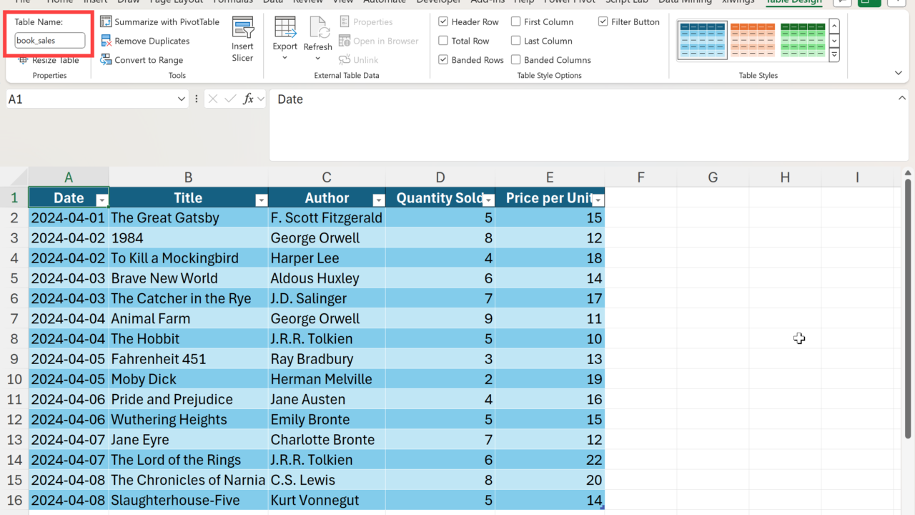Toggle the Banded Columns checkbox
This screenshot has height=515, width=915.
pyautogui.click(x=515, y=60)
